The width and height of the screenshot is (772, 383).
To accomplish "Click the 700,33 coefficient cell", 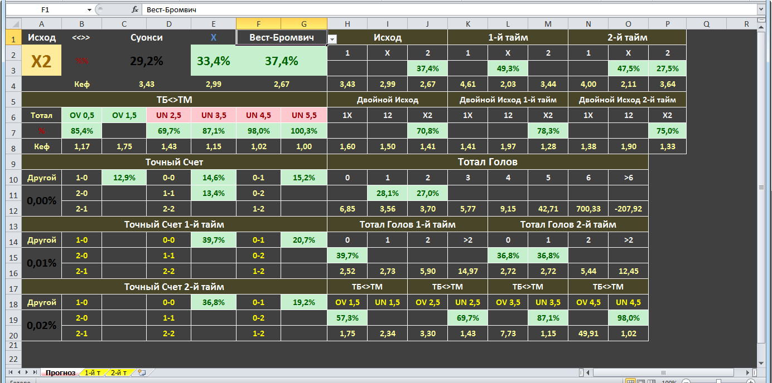I will (x=588, y=209).
